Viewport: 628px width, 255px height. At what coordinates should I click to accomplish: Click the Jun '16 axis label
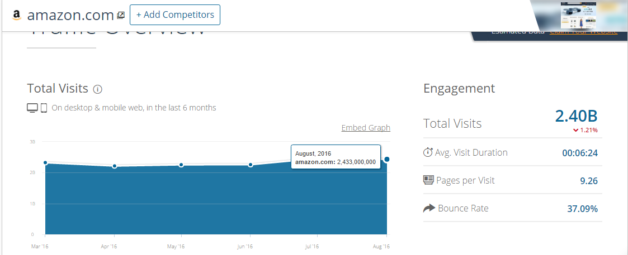pyautogui.click(x=244, y=247)
